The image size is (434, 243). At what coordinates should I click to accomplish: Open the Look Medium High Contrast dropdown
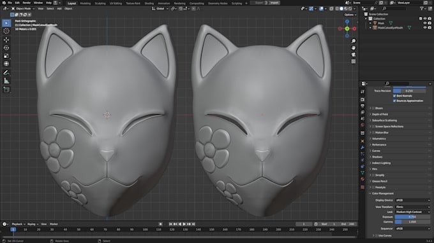(413, 212)
